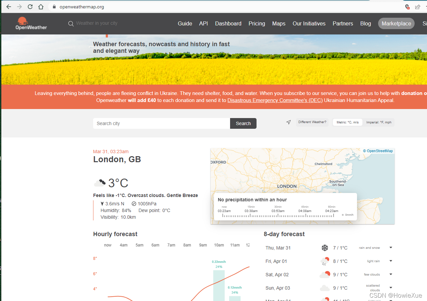Click the 'Dew point: 0°C' value

coord(154,210)
